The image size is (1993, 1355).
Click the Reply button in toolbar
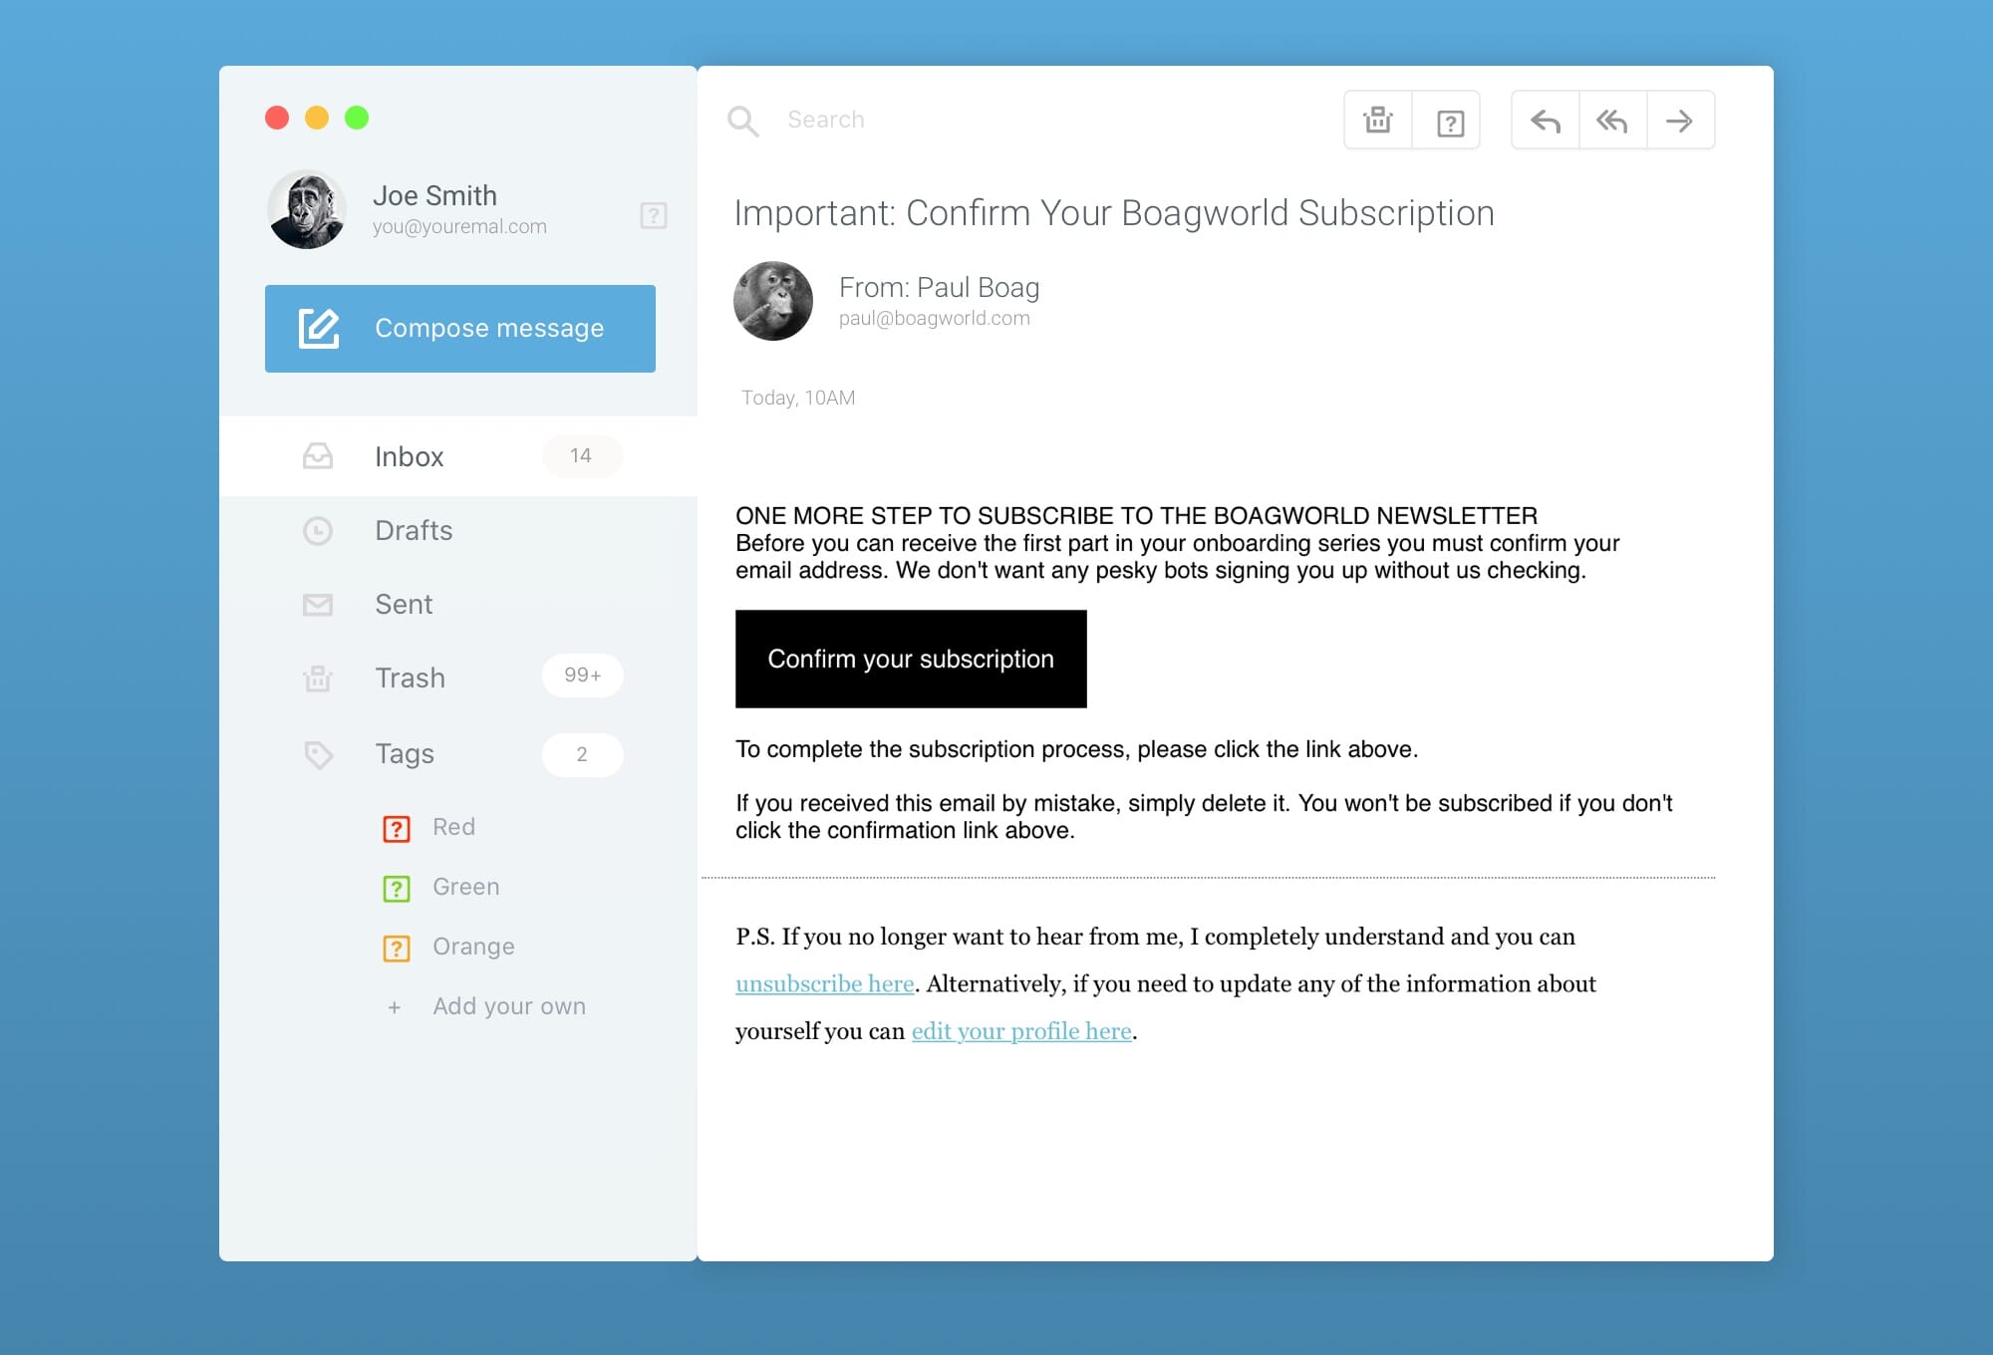pyautogui.click(x=1547, y=120)
